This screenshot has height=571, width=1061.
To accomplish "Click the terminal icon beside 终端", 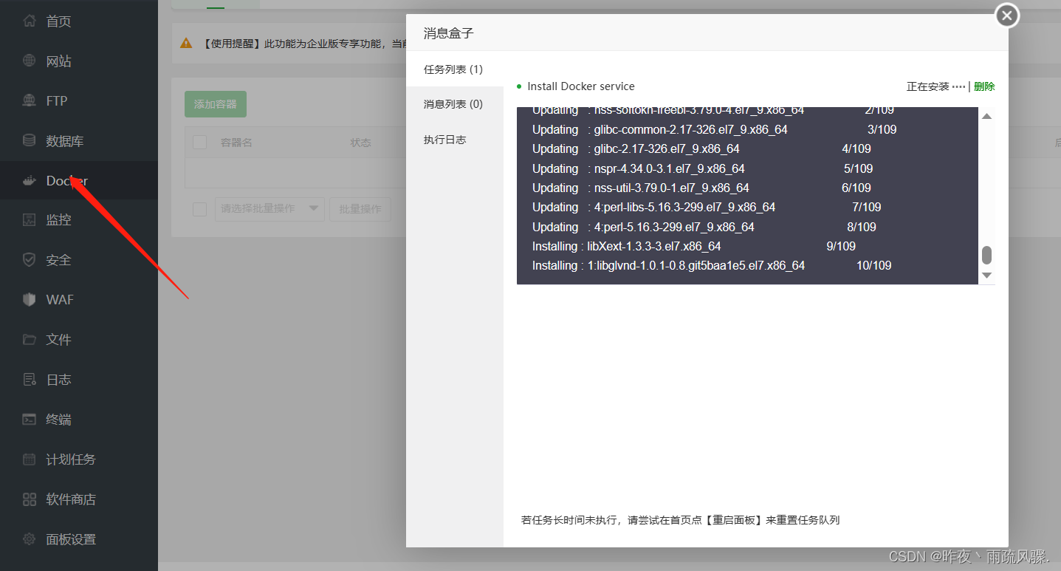I will click(x=30, y=420).
